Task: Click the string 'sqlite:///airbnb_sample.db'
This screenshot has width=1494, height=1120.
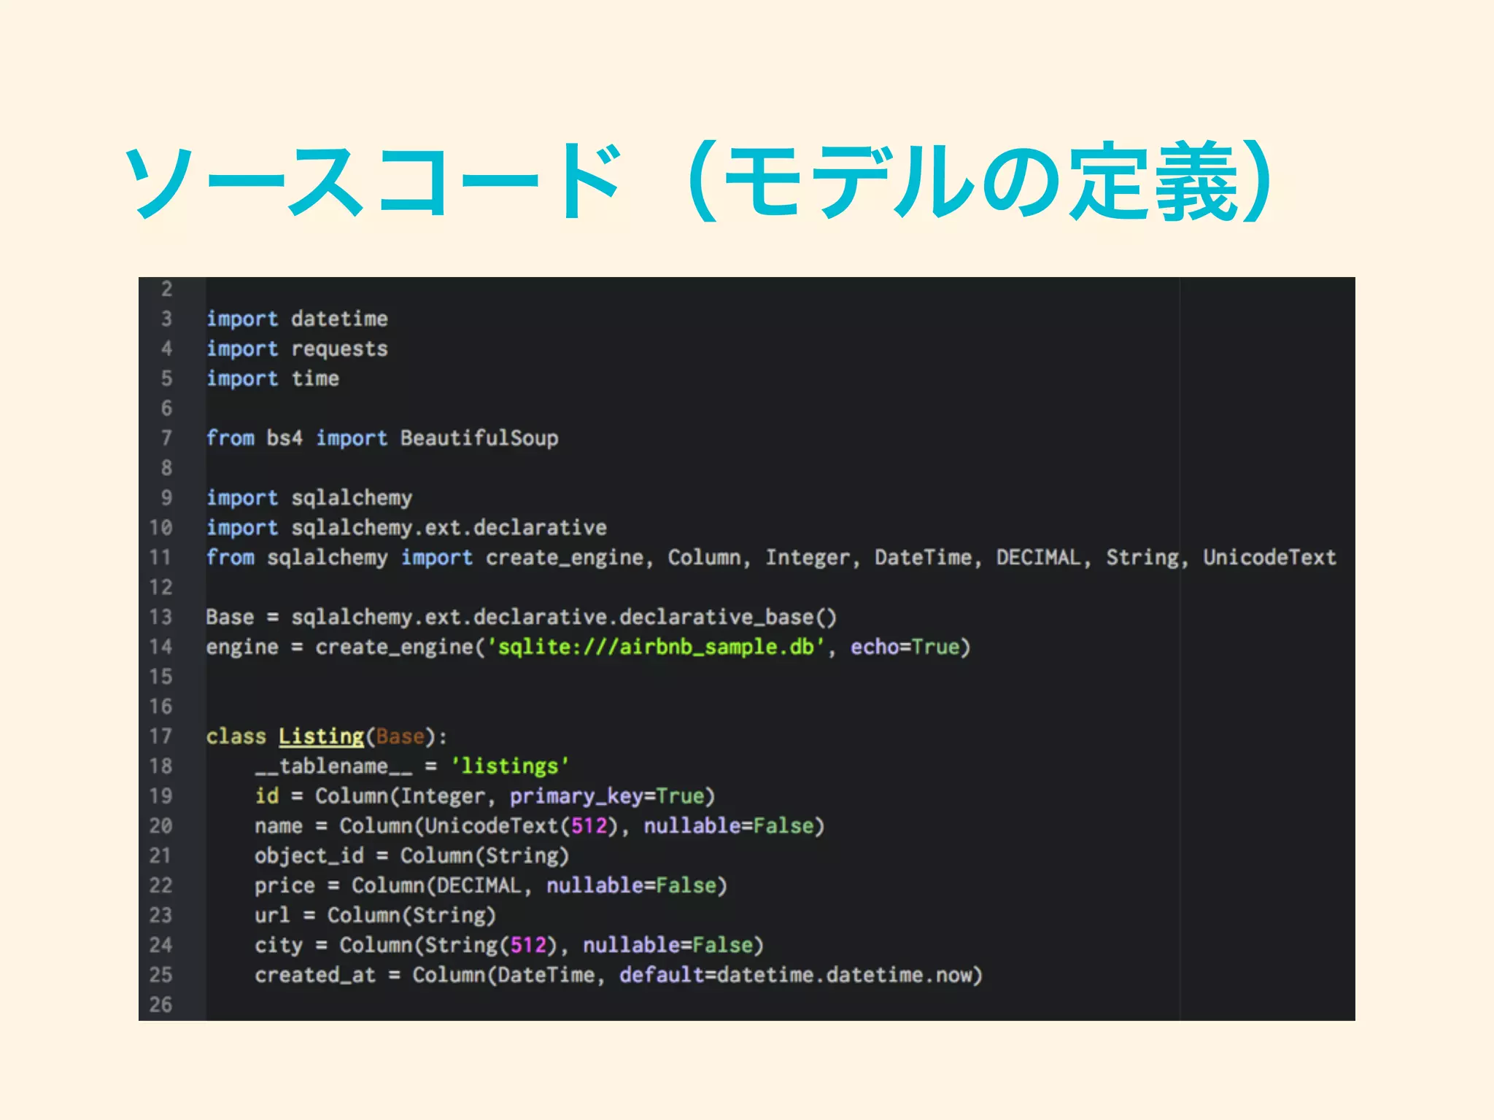Action: click(655, 647)
